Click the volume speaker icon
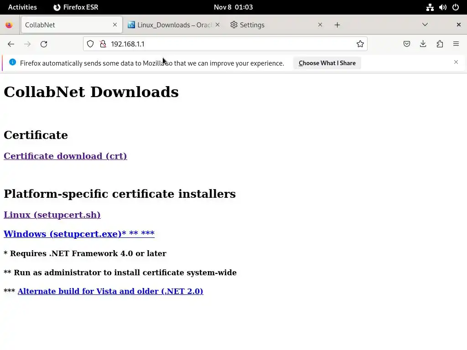The height and width of the screenshot is (350, 467). click(x=442, y=7)
